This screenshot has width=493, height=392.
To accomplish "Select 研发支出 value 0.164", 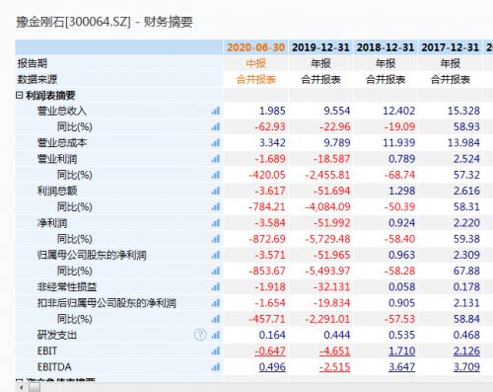I will pyautogui.click(x=272, y=335).
